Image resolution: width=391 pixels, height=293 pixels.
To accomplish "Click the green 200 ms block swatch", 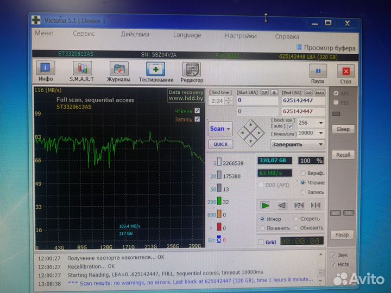I will 219,201.
